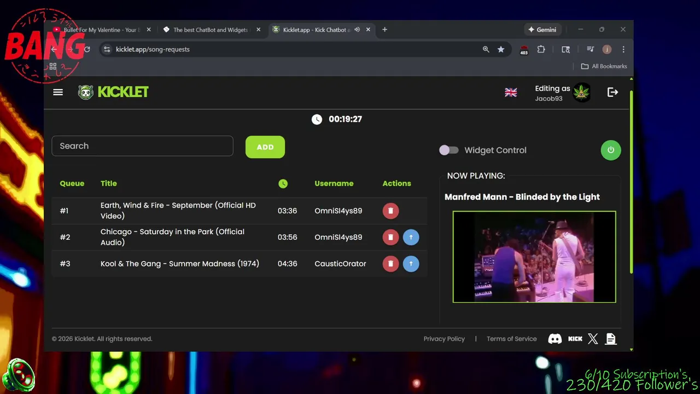
Task: Bookmark page with star icon
Action: [501, 49]
